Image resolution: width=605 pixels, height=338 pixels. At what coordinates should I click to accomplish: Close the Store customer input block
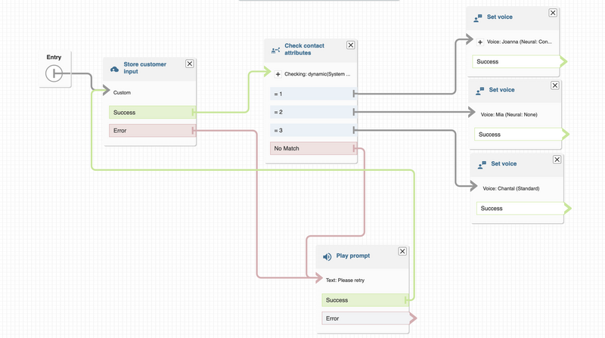point(190,64)
